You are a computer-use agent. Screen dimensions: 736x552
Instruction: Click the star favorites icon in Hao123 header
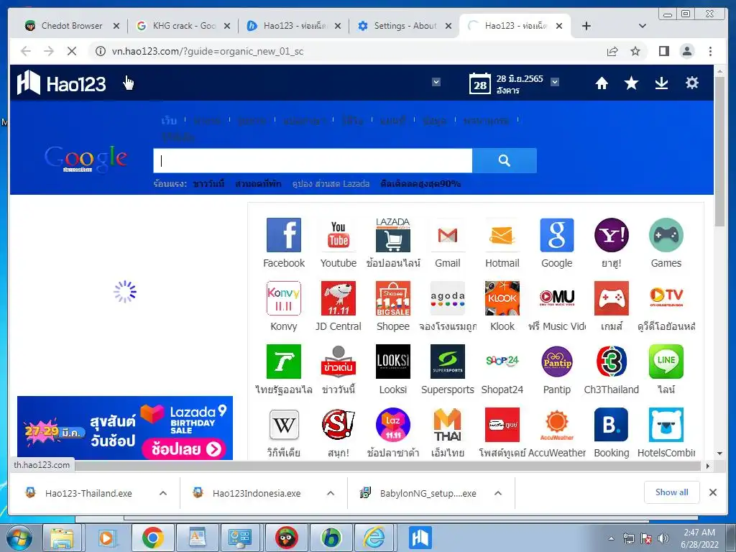point(631,83)
